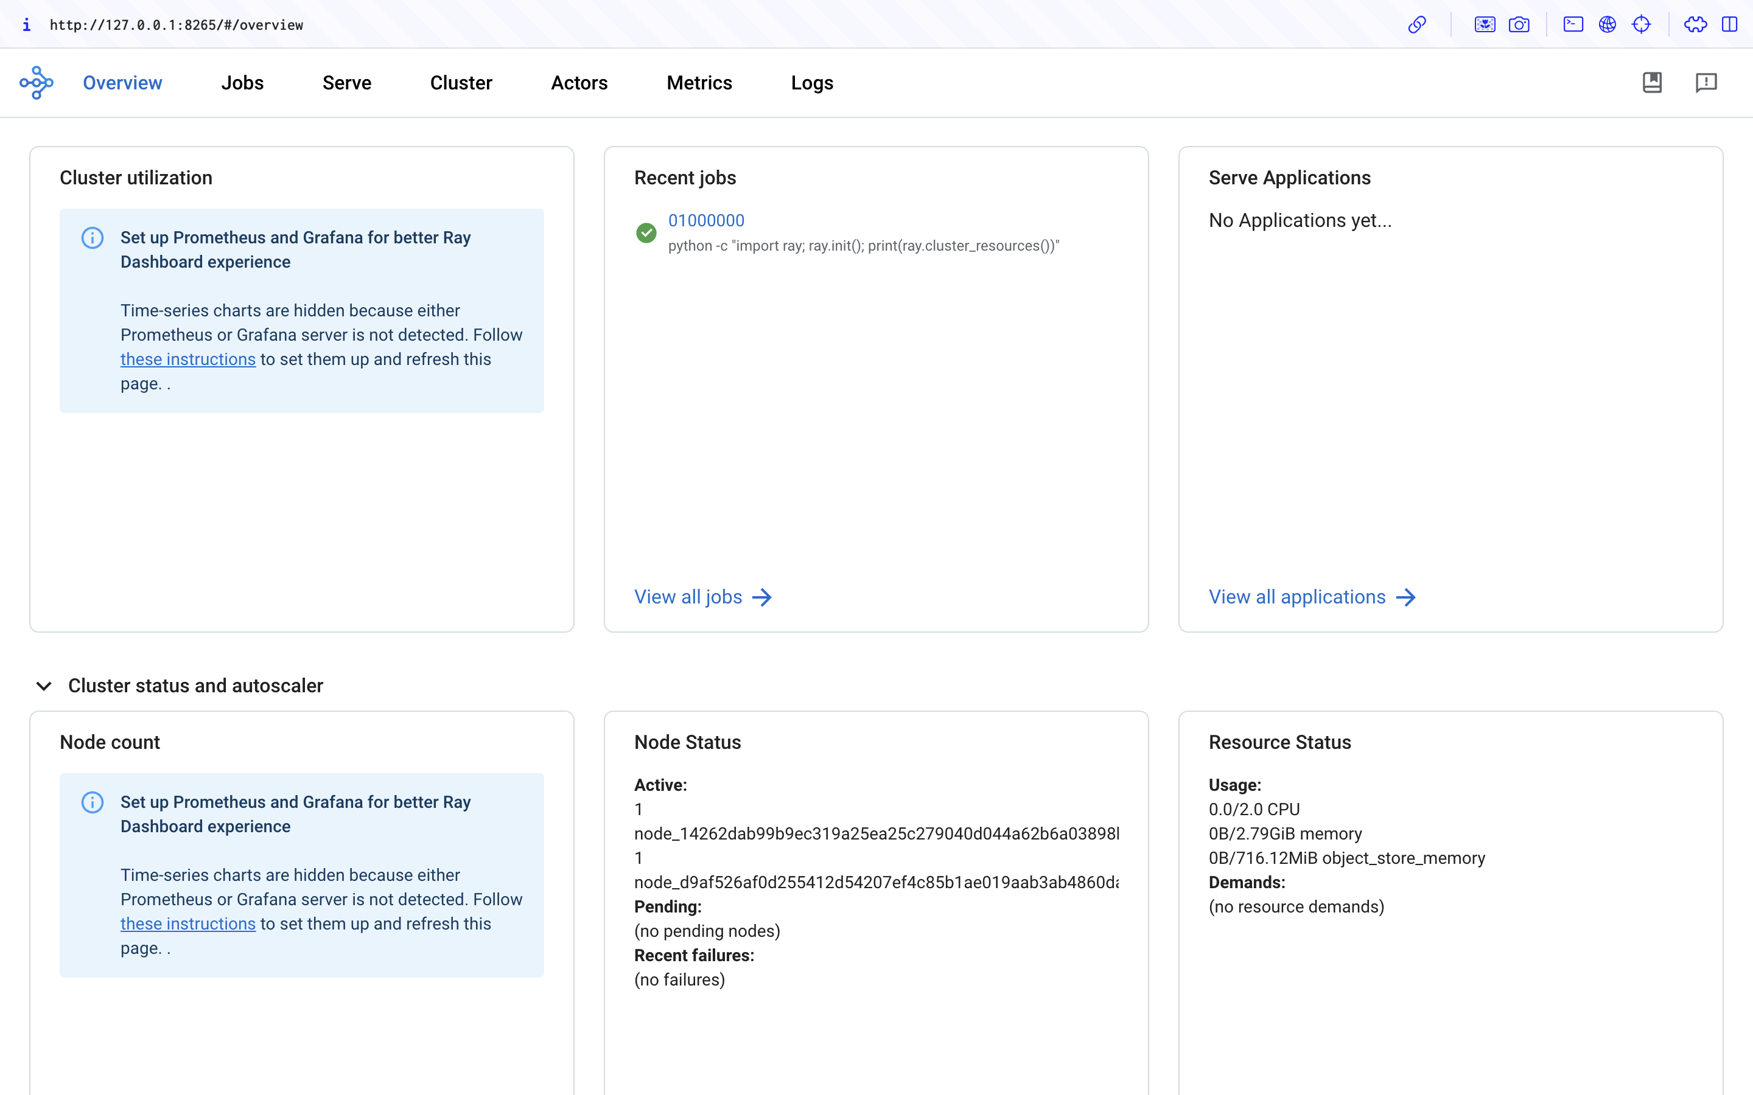
Task: Click the Node Status heading
Action: (687, 742)
